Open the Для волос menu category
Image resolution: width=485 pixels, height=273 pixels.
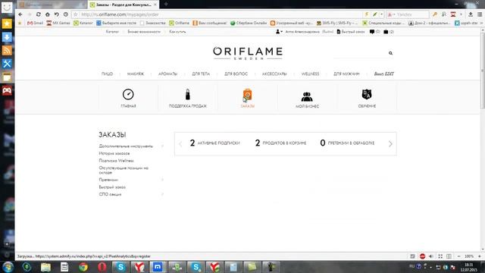[236, 74]
